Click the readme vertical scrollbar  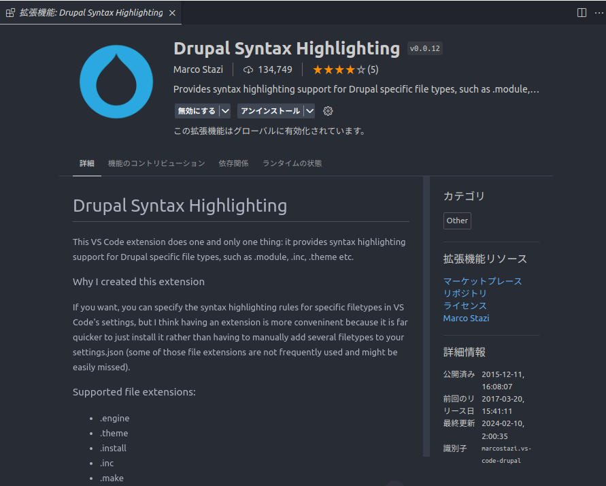[x=426, y=317]
